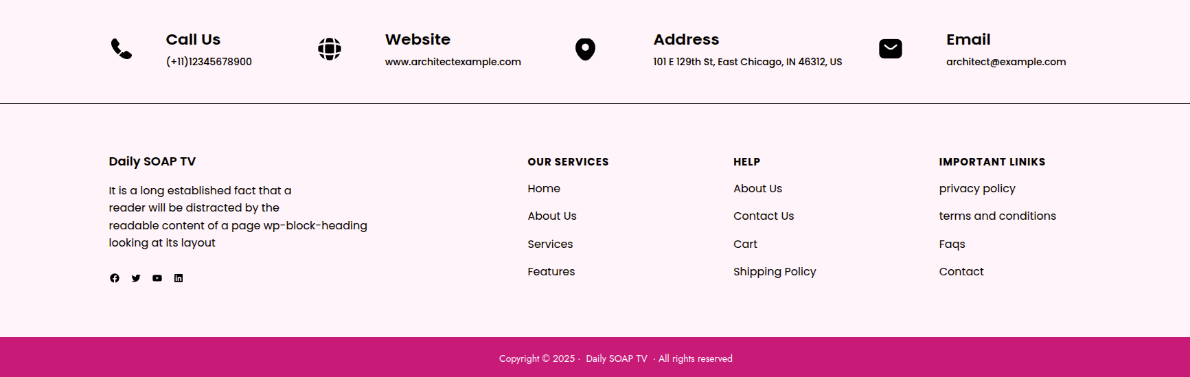View the Shipping Policy link
The height and width of the screenshot is (377, 1190).
pyautogui.click(x=775, y=272)
